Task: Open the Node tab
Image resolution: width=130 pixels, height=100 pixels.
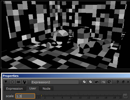Action: click(46, 89)
